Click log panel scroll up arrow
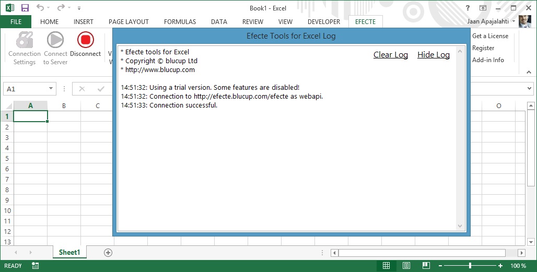The image size is (537, 272). (x=460, y=51)
